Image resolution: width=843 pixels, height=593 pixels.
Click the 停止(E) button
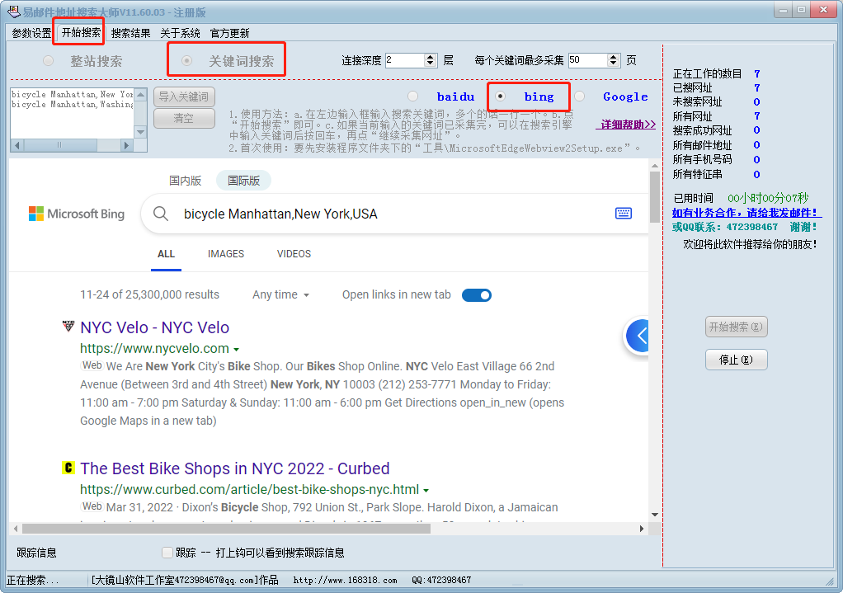[736, 360]
